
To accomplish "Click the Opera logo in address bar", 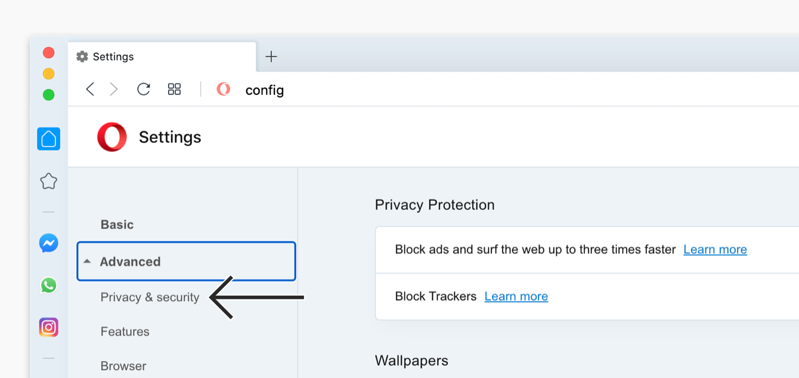I will [223, 89].
